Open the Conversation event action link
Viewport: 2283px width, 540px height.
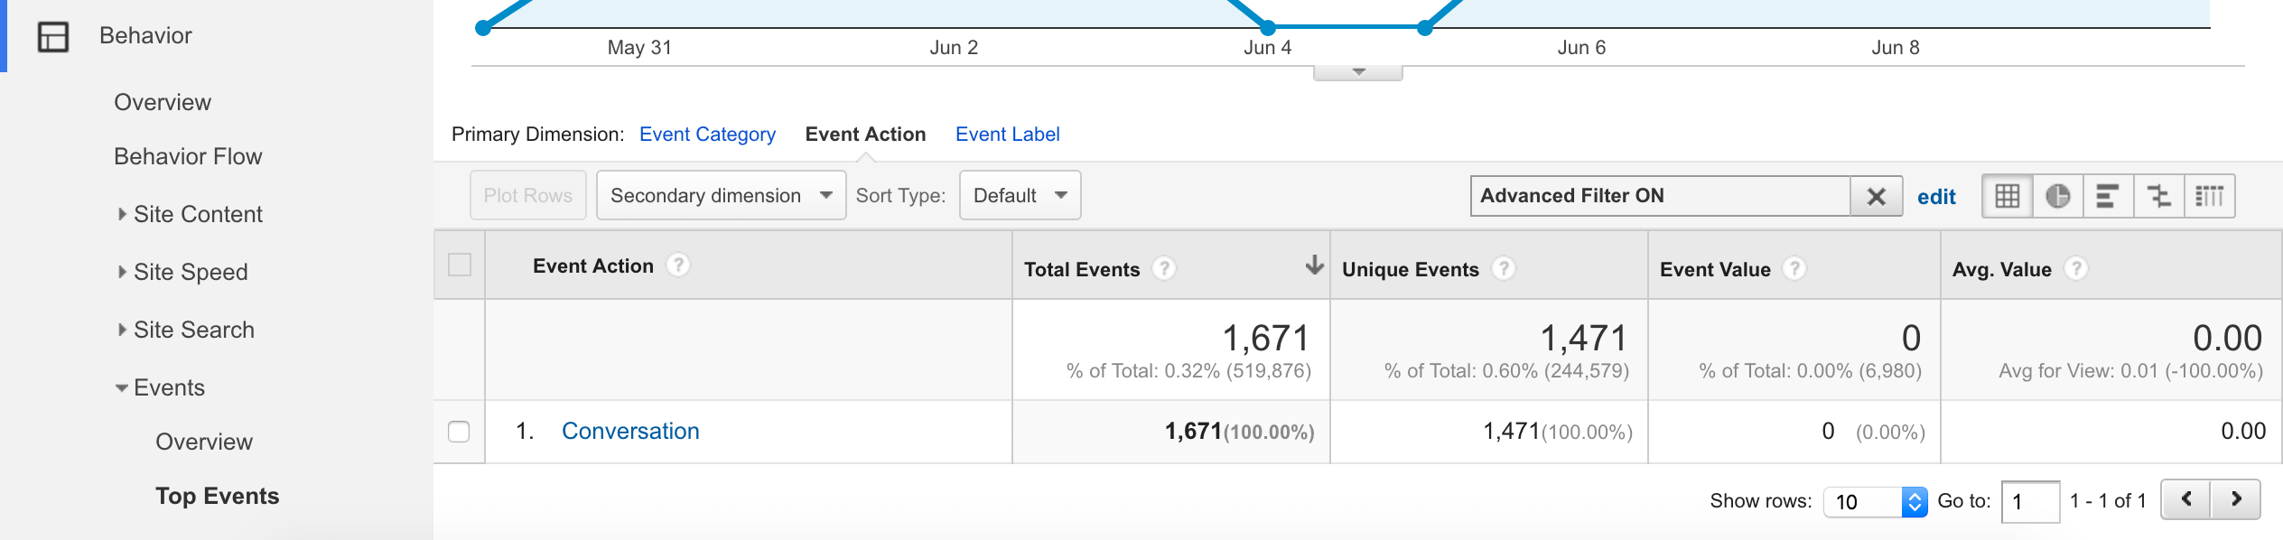(x=630, y=431)
